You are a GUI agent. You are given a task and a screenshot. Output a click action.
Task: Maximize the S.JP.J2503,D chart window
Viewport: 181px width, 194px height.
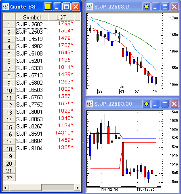(x=165, y=6)
